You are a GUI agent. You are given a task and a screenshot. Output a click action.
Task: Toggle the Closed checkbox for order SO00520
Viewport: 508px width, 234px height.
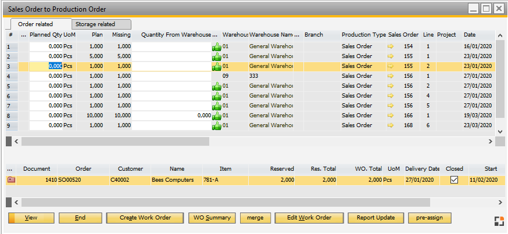(455, 180)
